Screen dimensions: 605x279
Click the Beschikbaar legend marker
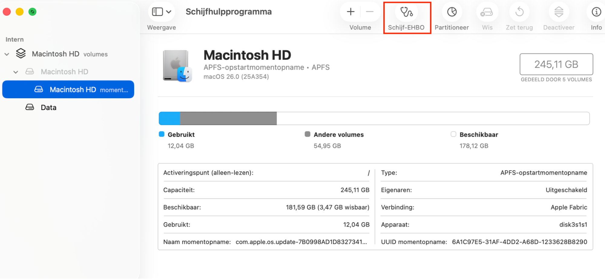[x=453, y=134]
